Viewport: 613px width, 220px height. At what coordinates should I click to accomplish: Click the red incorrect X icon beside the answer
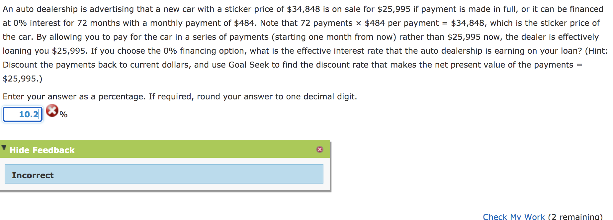point(52,110)
